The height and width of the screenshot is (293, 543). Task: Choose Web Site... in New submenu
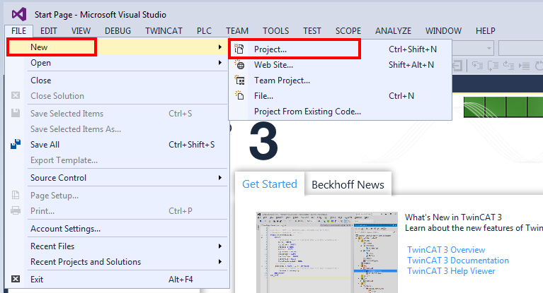pos(340,65)
